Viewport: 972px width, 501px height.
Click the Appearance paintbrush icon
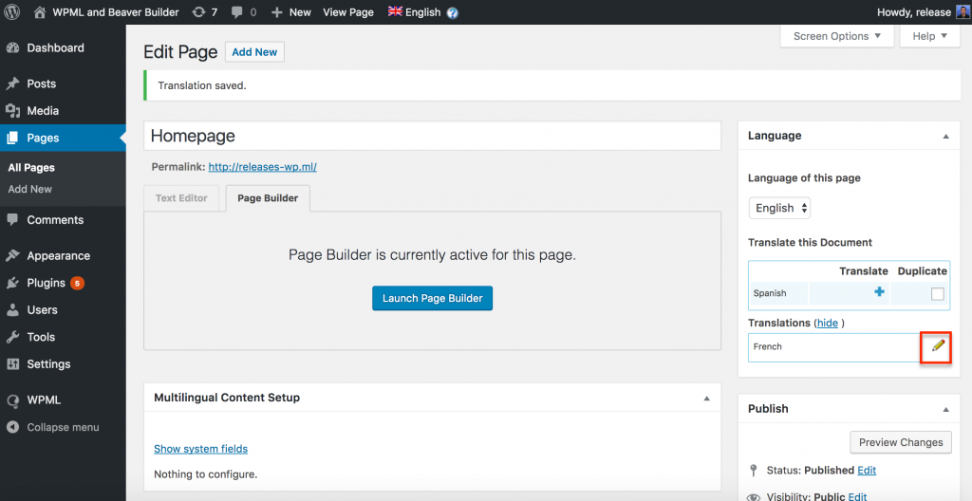click(12, 255)
